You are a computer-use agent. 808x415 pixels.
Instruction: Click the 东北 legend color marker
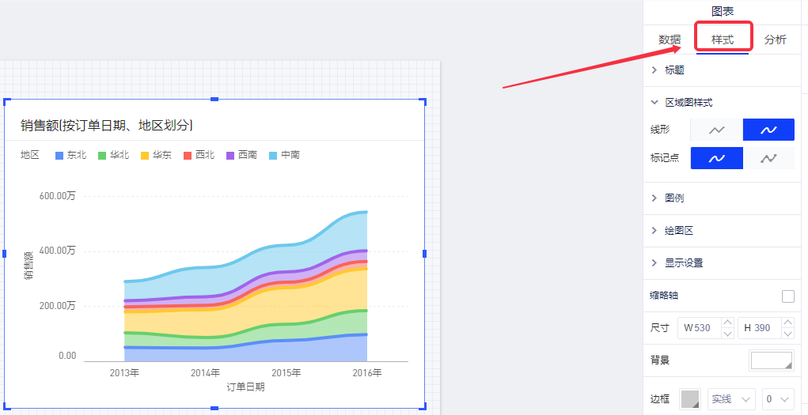point(59,156)
